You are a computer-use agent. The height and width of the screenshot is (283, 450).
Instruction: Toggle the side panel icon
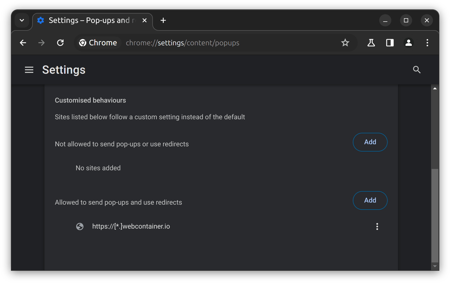pos(390,43)
